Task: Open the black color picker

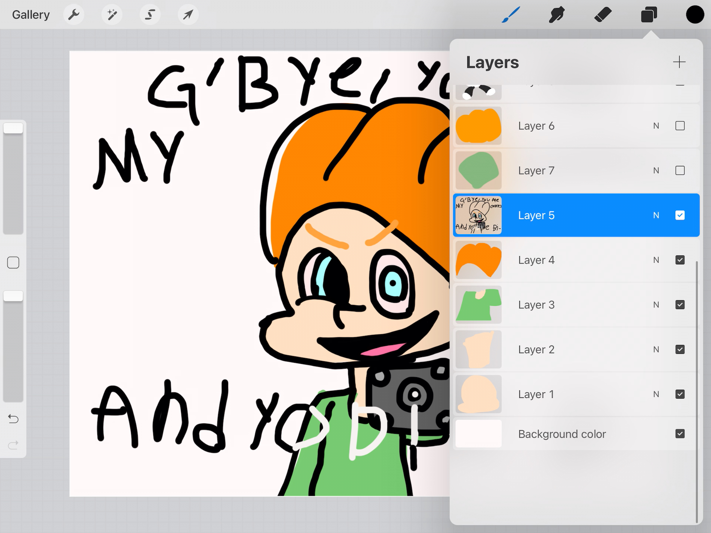Action: tap(695, 15)
